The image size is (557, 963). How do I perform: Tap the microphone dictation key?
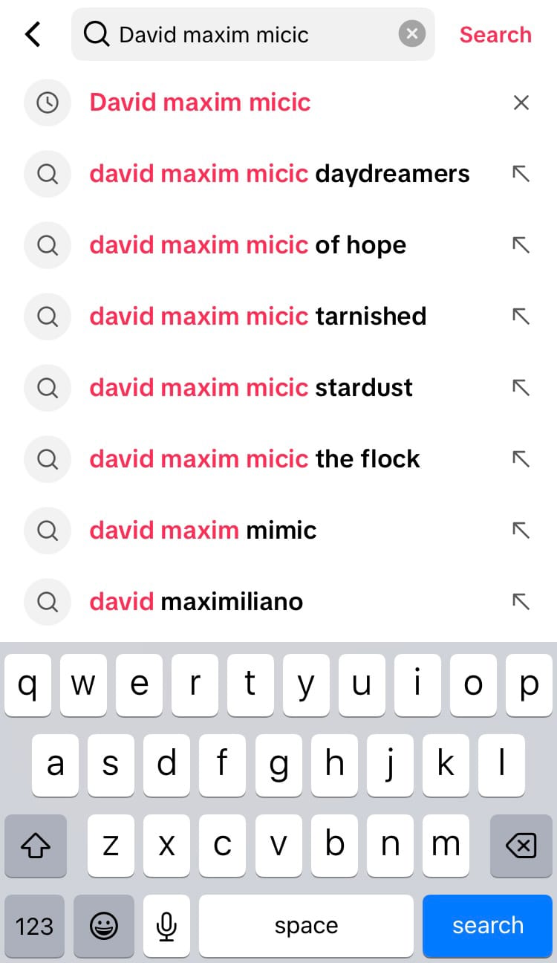(166, 926)
